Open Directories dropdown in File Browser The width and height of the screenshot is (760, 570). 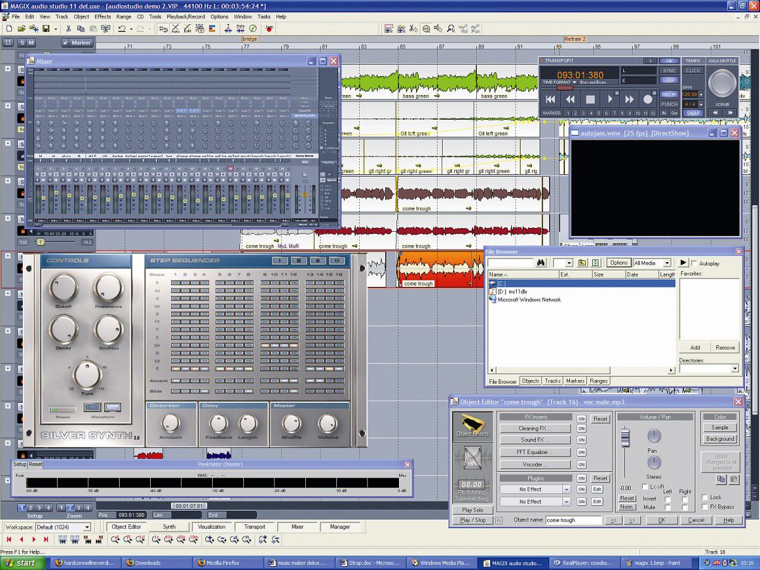734,369
